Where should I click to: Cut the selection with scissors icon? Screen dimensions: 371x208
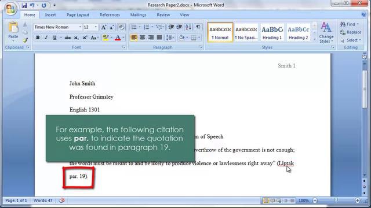25,24
